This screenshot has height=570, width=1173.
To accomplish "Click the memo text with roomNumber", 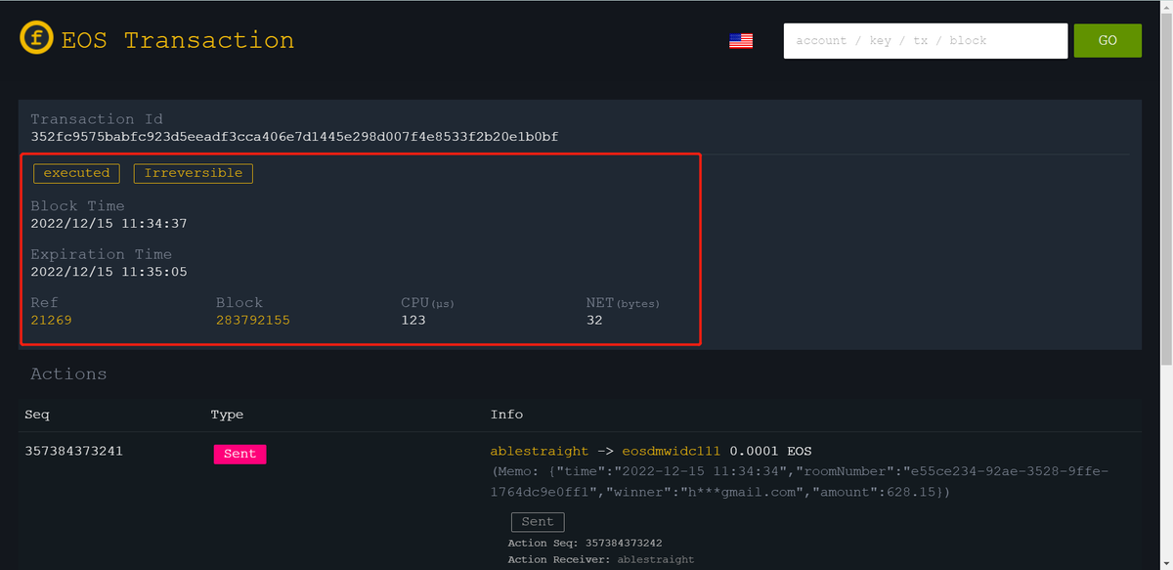I will click(800, 481).
